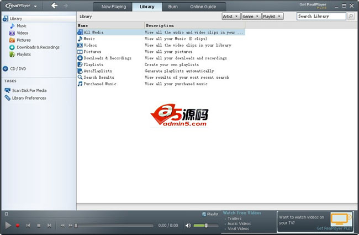Click the forward navigation arrow

pyautogui.click(x=66, y=6)
